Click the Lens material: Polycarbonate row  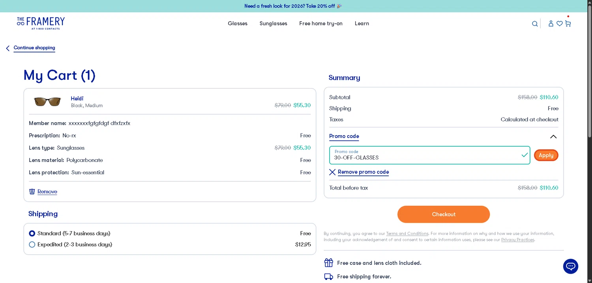(x=170, y=160)
